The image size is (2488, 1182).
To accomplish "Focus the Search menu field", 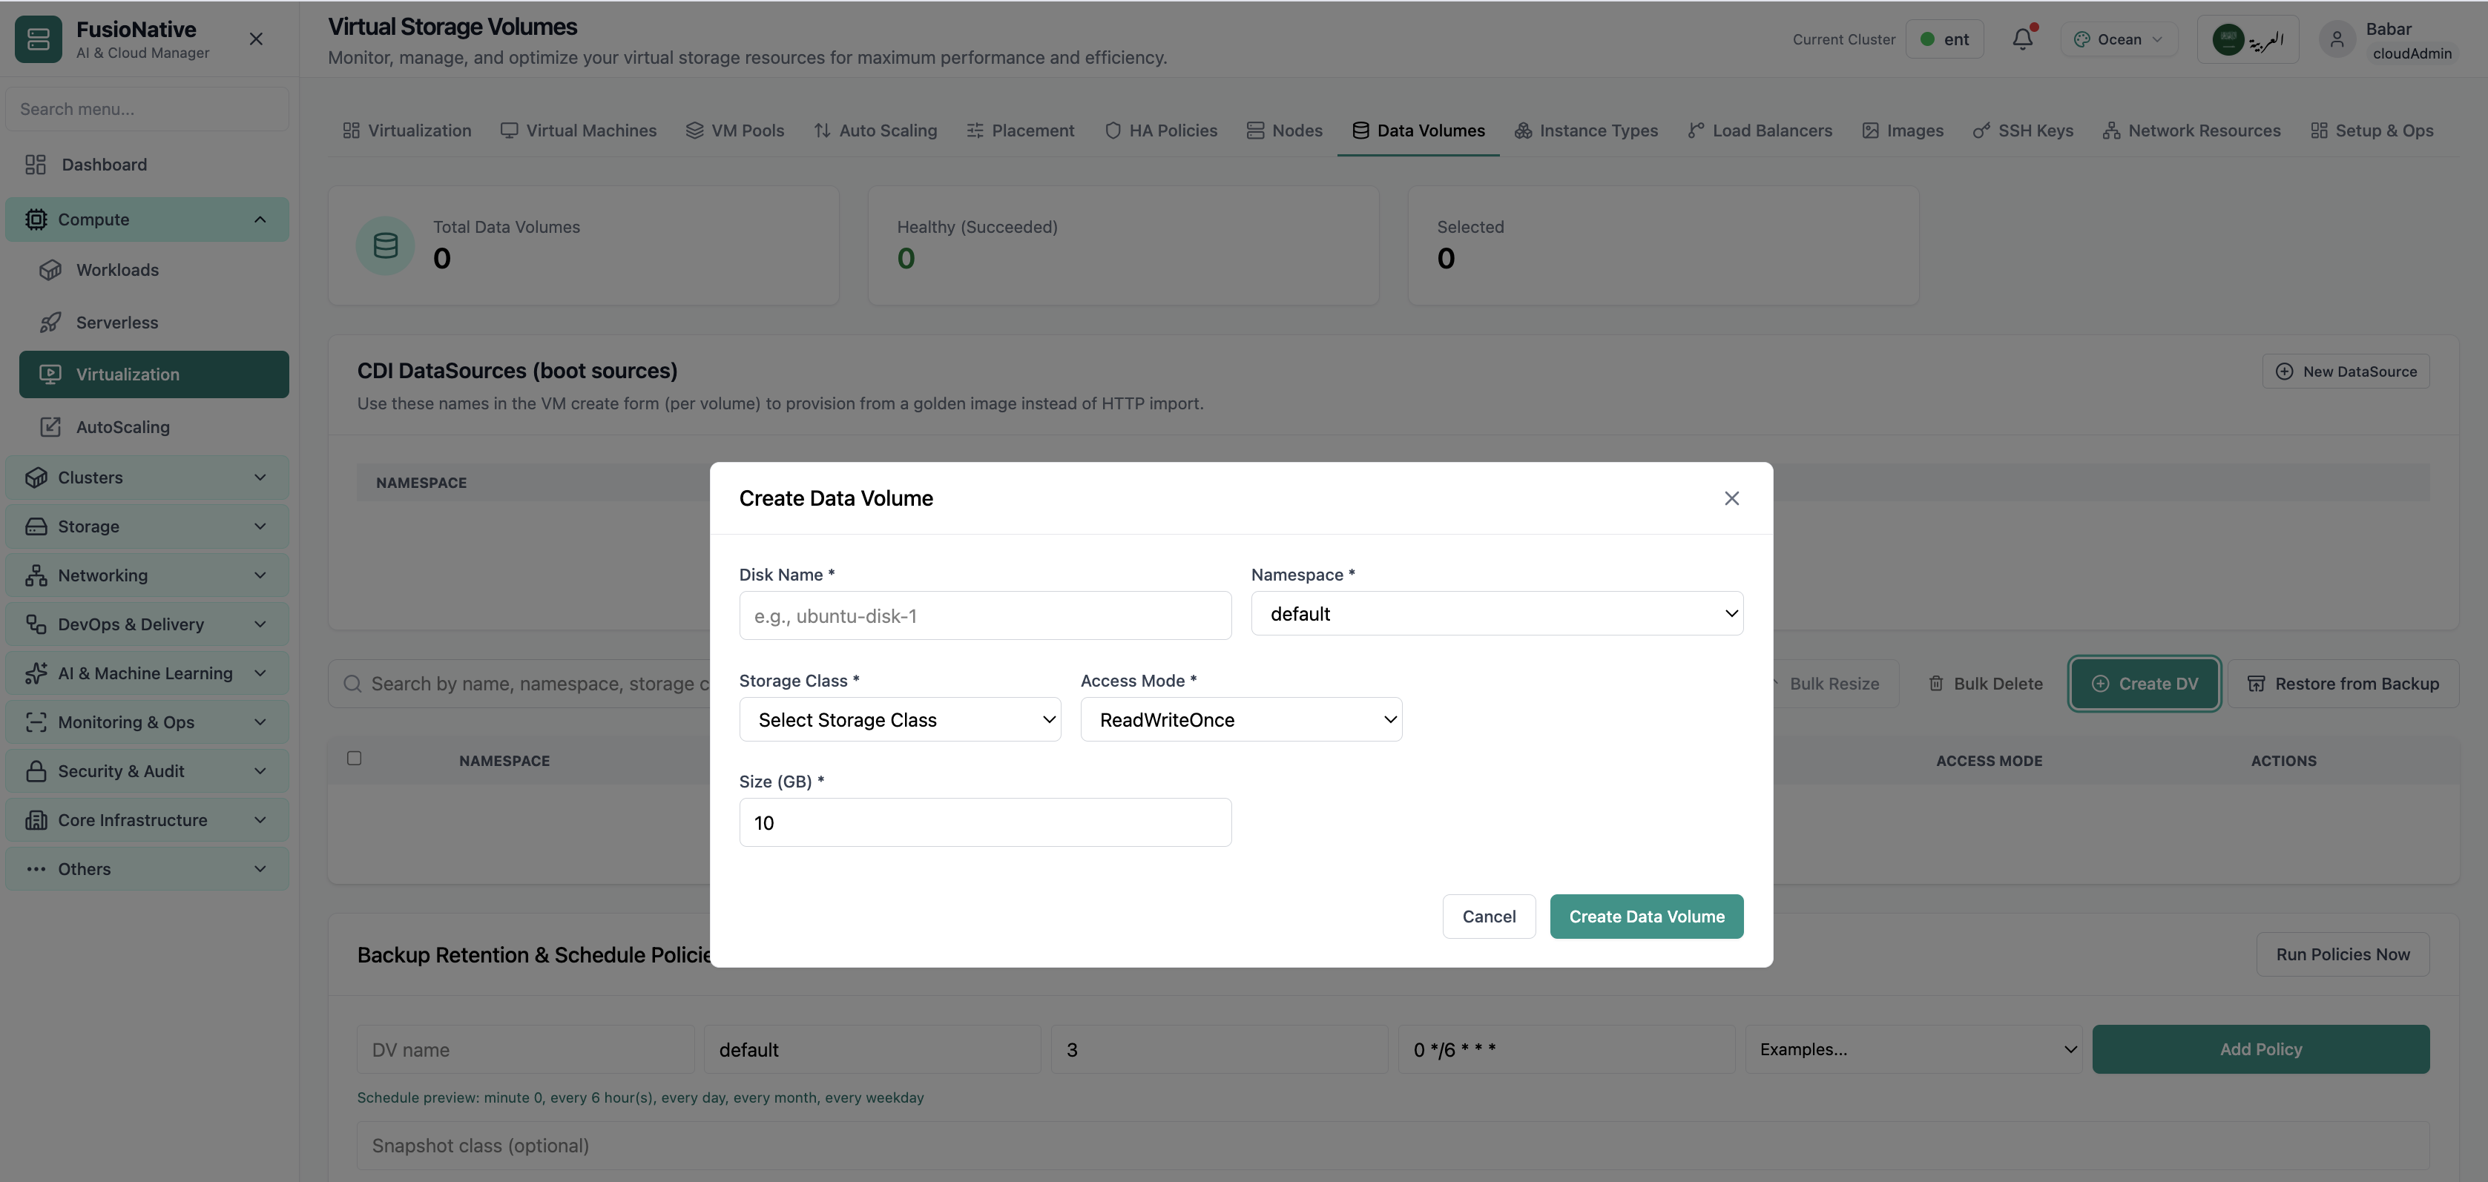I will pyautogui.click(x=147, y=109).
